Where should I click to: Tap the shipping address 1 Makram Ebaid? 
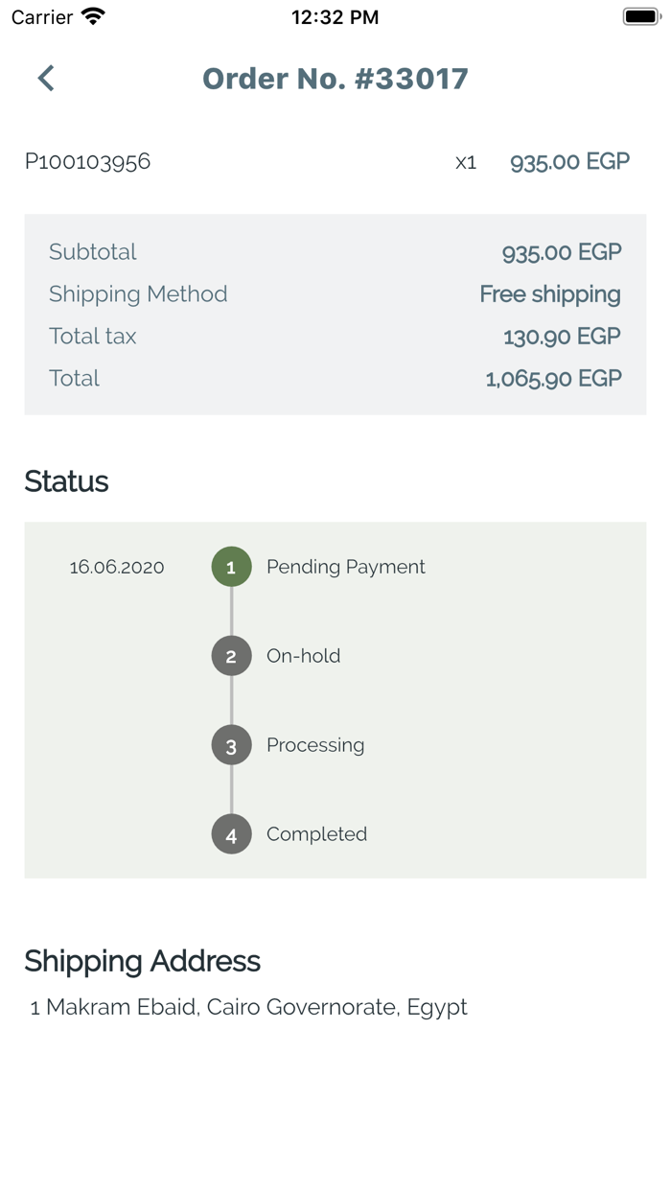click(248, 1007)
